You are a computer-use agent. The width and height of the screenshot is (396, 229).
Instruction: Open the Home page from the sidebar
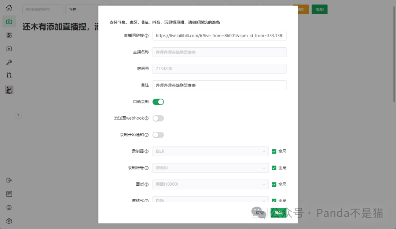[x=9, y=7]
